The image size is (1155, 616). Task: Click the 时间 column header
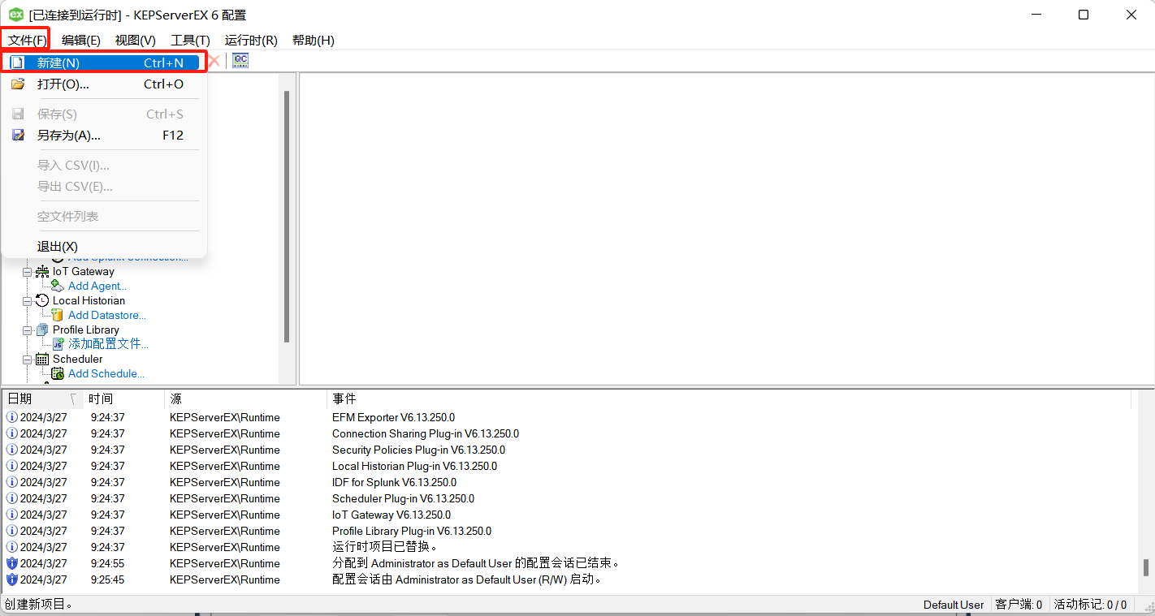[x=123, y=399]
